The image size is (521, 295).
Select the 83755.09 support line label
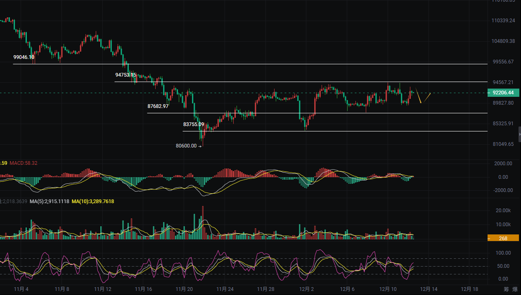pyautogui.click(x=194, y=124)
